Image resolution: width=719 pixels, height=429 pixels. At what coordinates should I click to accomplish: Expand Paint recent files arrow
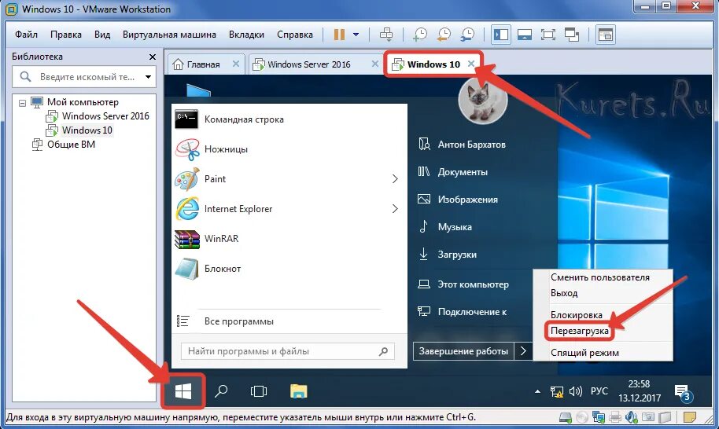tap(395, 179)
